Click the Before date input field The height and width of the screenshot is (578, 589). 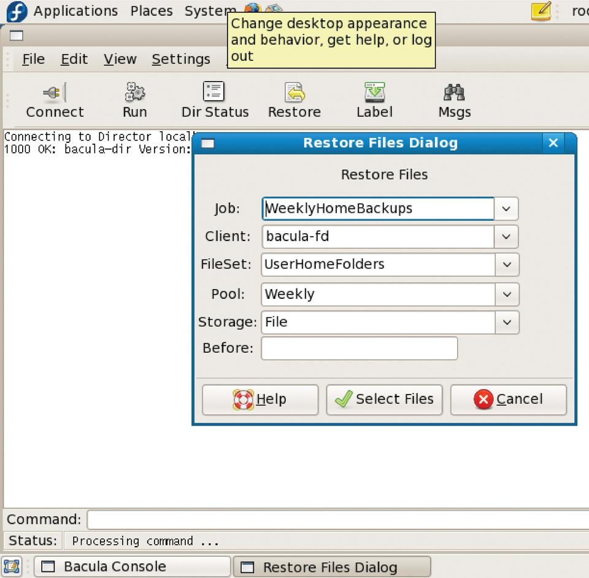tap(359, 349)
